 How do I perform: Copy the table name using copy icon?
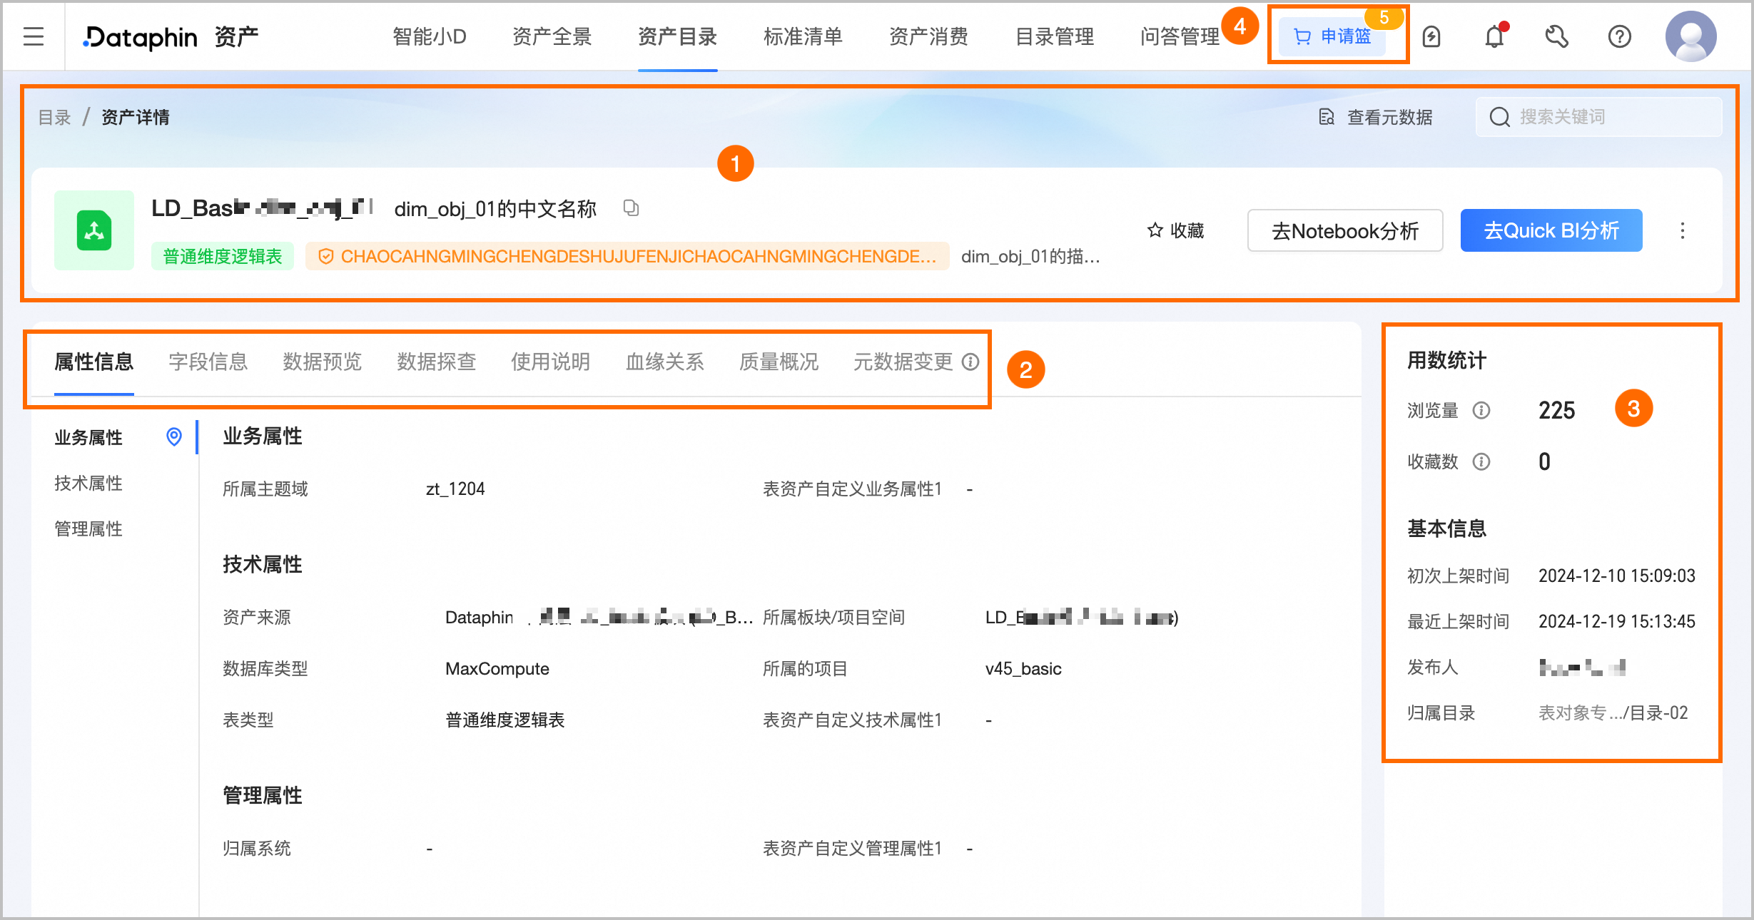630,208
